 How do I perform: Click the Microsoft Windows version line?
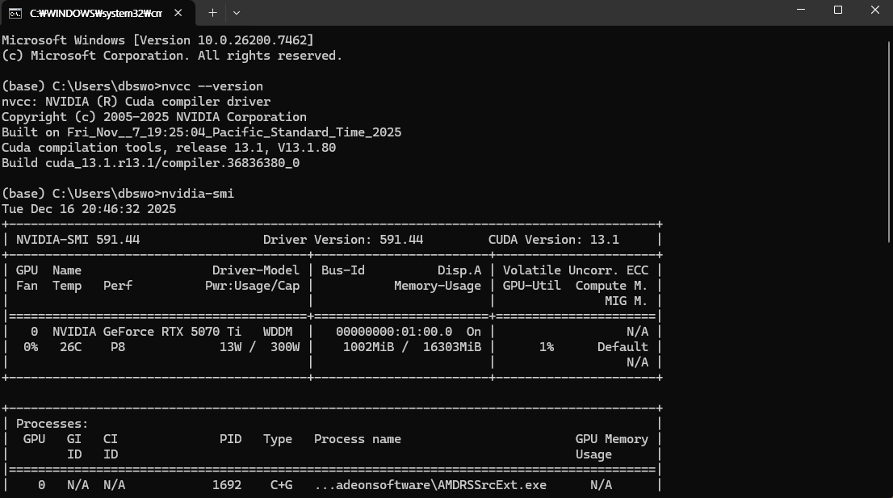[x=157, y=40]
